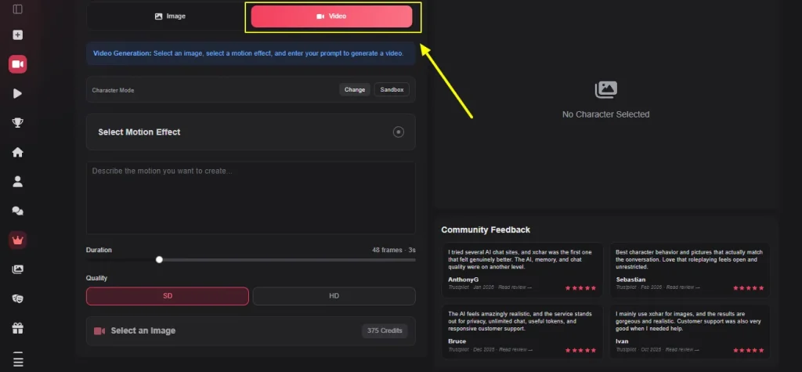
Task: Open Read review link on Ivan's review
Action: click(682, 349)
